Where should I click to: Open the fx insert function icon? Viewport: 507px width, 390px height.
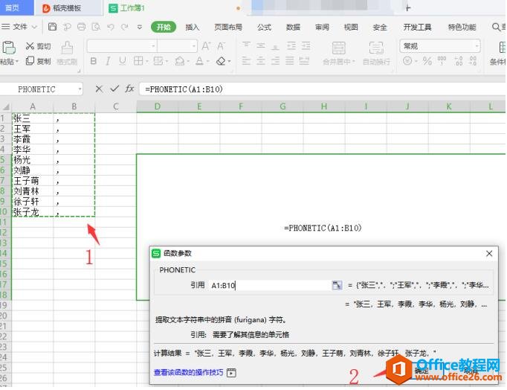coord(129,89)
